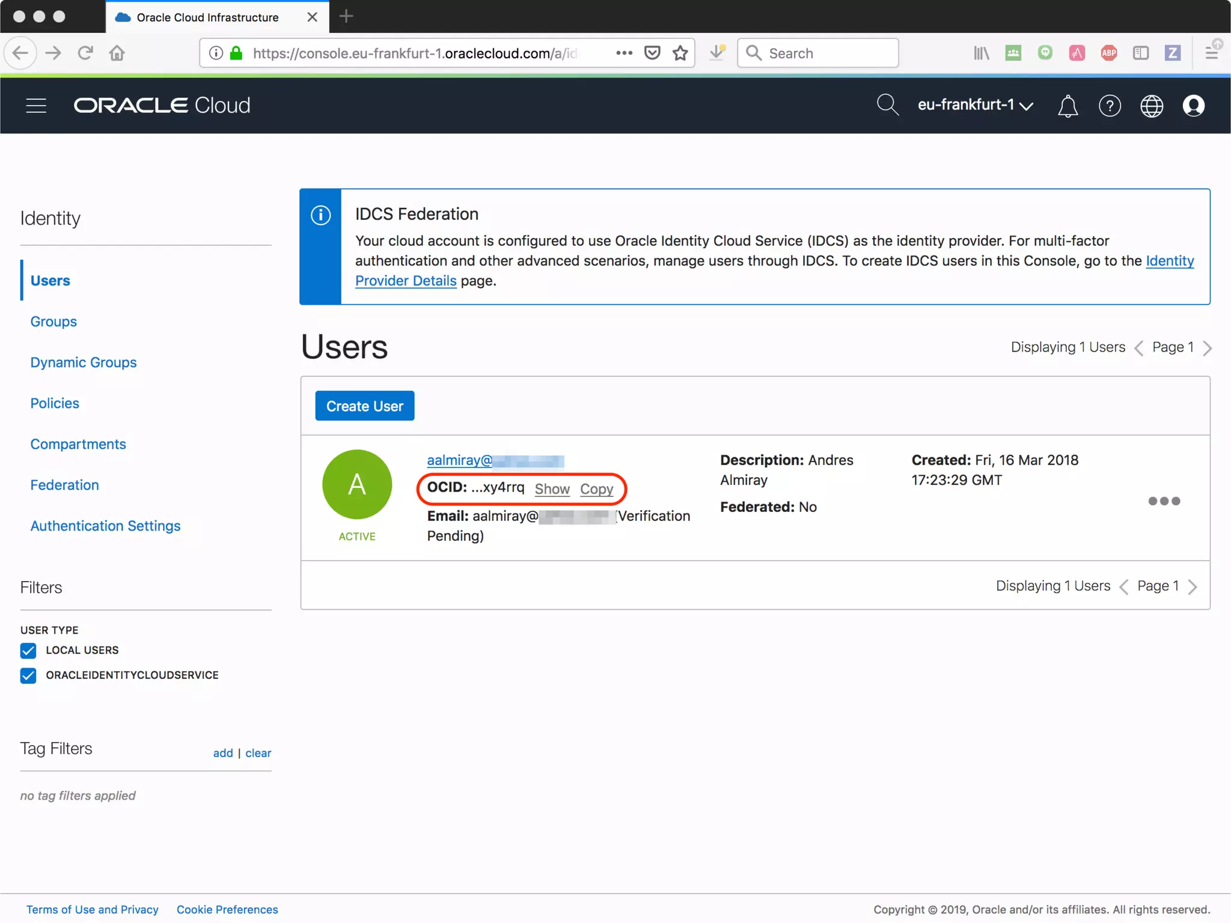
Task: Copy the user's OCID
Action: 596,489
